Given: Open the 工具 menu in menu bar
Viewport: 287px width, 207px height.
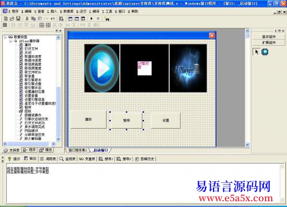Looking at the screenshot, I should coord(107,11).
